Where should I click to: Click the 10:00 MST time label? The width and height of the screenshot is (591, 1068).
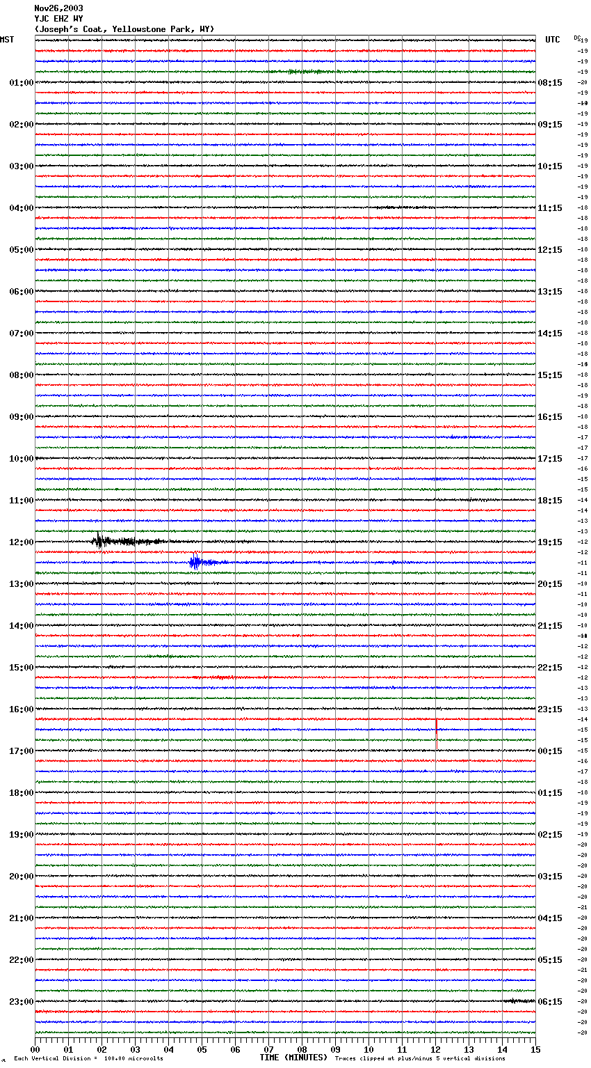pos(22,459)
